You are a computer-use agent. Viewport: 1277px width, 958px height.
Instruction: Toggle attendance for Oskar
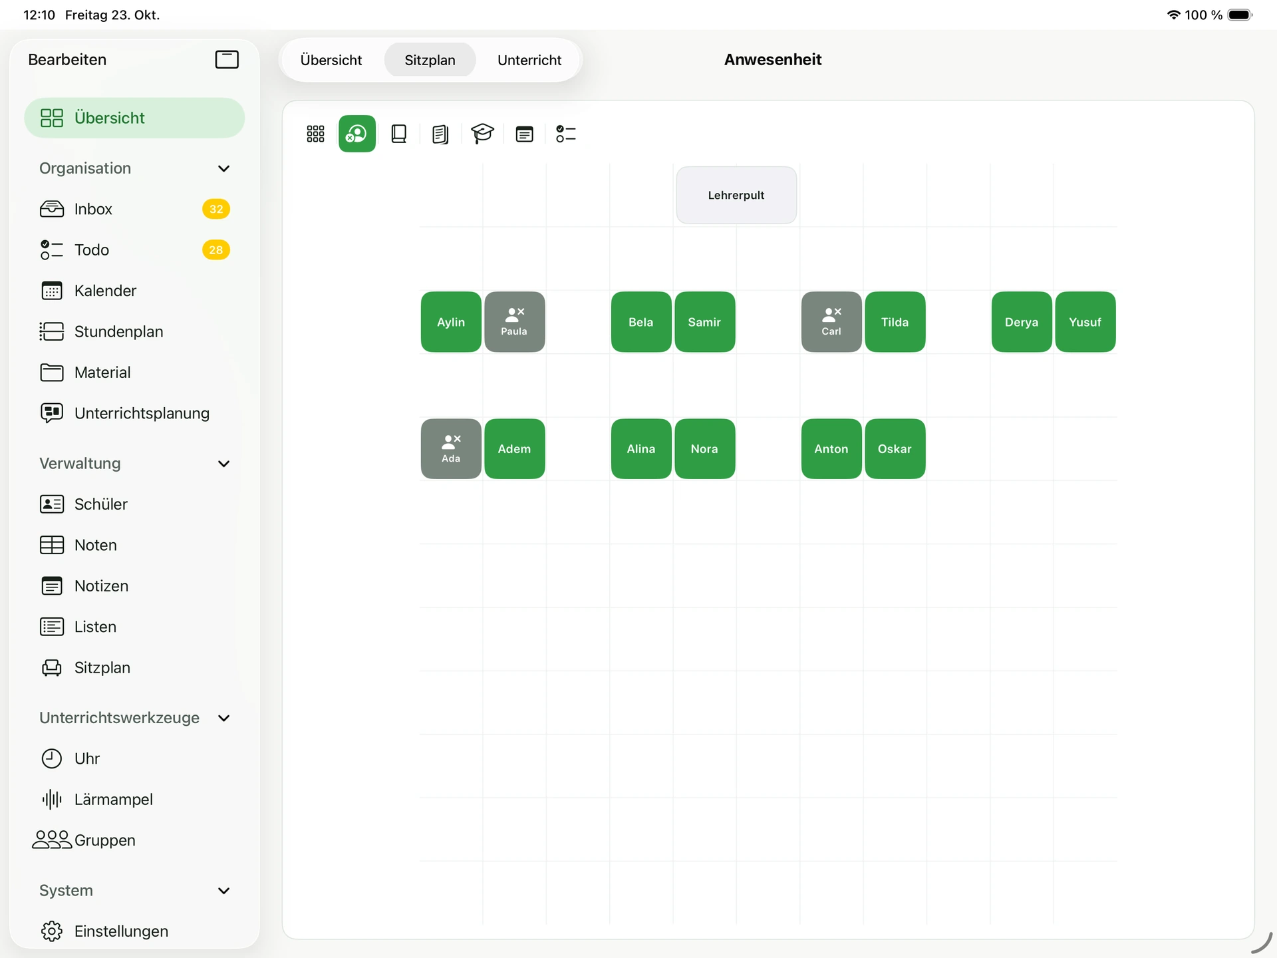pos(895,449)
